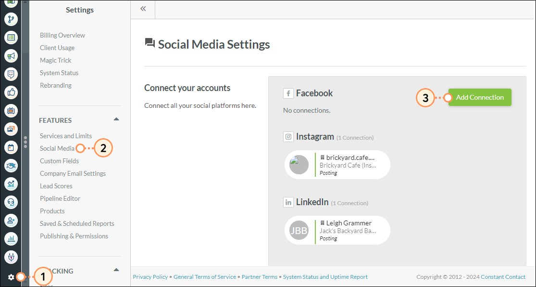Viewport: 536px width, 287px height.
Task: Click the 'Connect your accounts' heading
Action: pyautogui.click(x=187, y=88)
